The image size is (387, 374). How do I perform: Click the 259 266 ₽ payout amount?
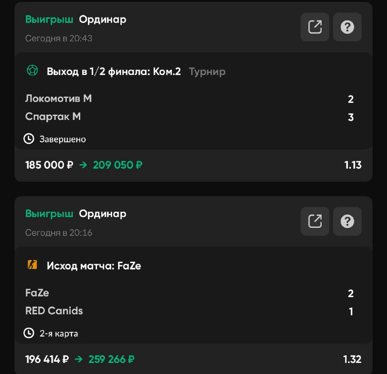111,359
